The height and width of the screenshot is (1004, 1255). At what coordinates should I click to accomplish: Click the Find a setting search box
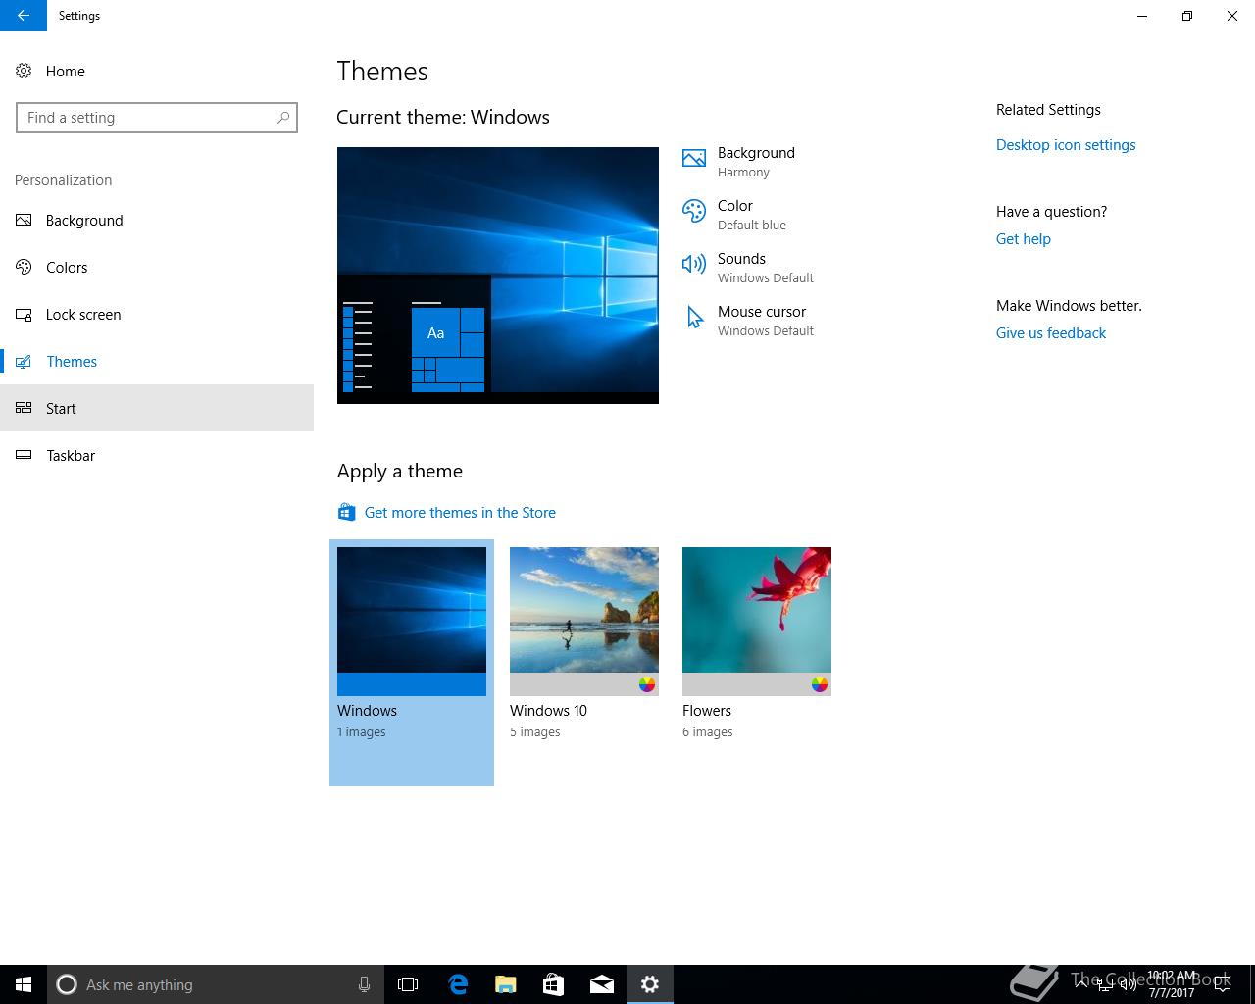[x=147, y=118]
